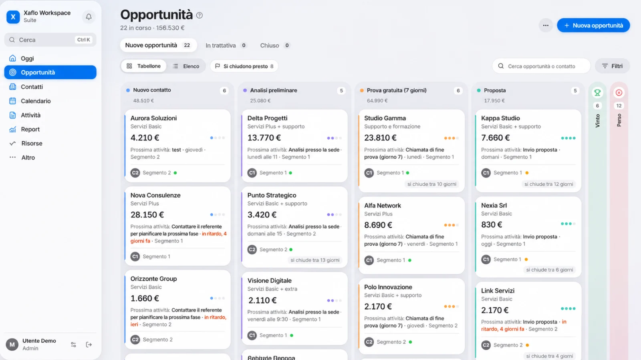Create a Nuova opportunità

pos(593,25)
